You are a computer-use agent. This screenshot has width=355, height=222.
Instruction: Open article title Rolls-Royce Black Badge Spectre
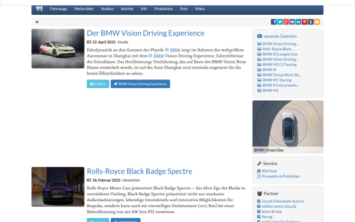coord(140,172)
